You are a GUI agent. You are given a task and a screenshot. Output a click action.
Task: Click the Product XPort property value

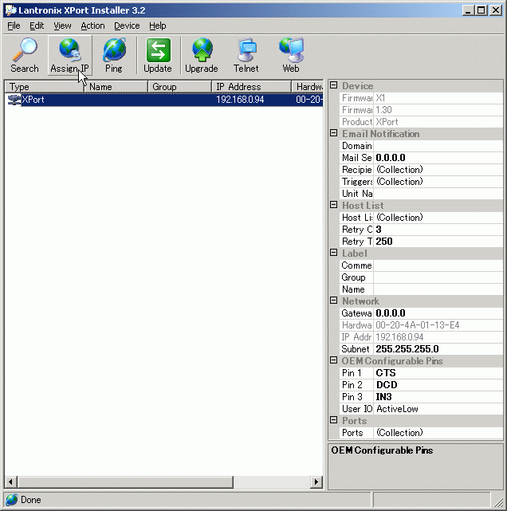438,122
